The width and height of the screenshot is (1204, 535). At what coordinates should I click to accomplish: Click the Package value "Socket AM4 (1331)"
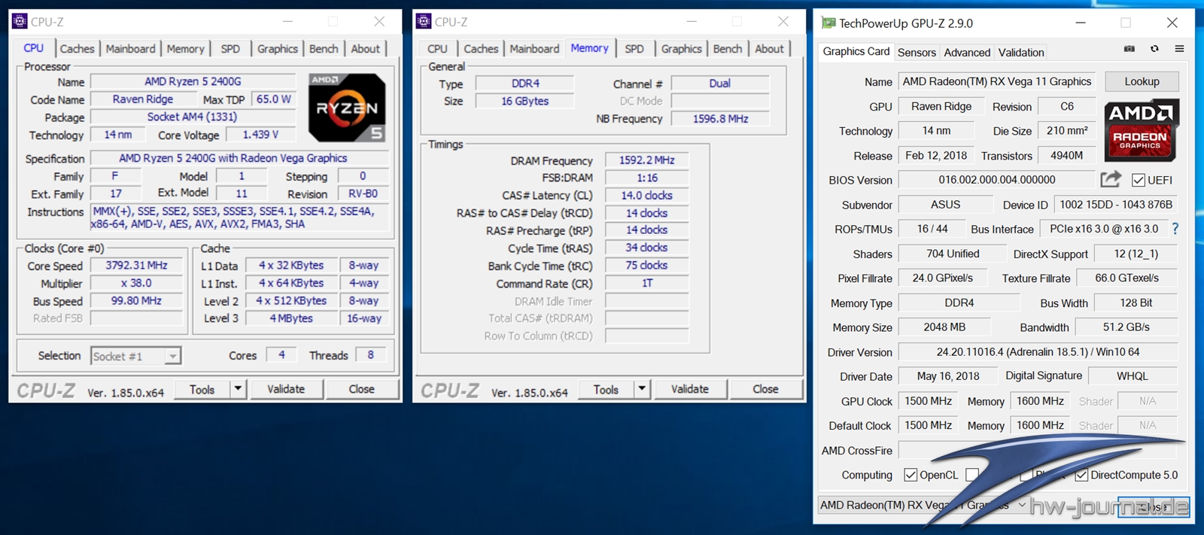pos(193,117)
